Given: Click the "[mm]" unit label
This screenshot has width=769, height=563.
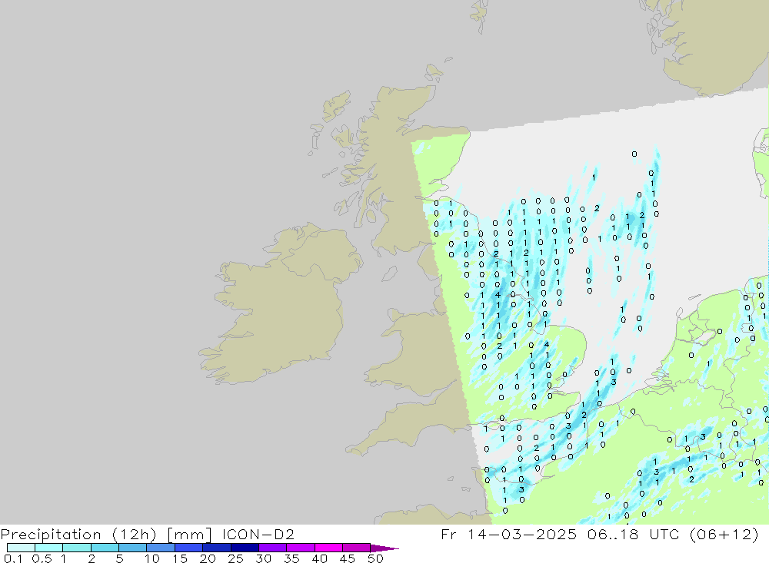Looking at the screenshot, I should tap(189, 534).
